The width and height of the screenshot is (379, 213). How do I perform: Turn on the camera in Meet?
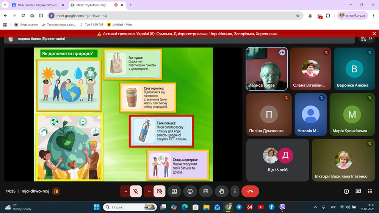[x=159, y=191]
